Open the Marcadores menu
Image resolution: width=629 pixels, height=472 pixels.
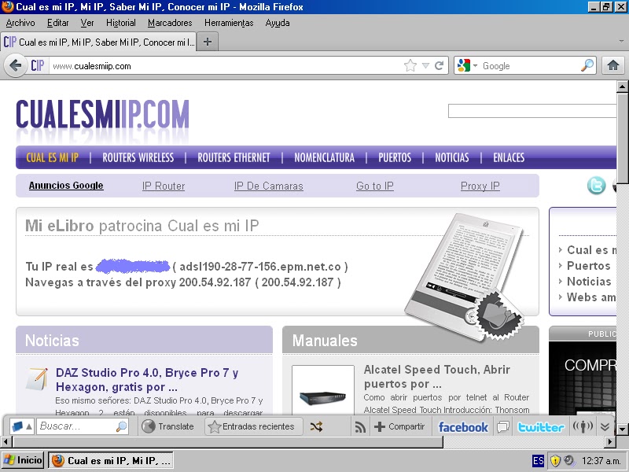click(170, 23)
